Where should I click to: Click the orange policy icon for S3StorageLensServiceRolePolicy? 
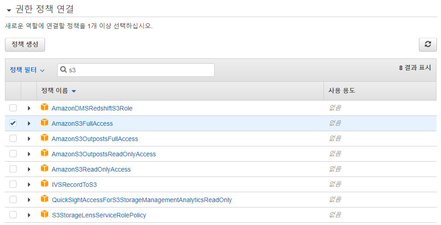click(x=45, y=214)
